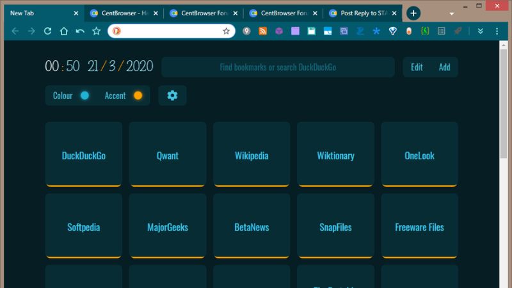Close the CentBrowser - Hi tab
Image resolution: width=512 pixels, height=288 pixels.
click(x=156, y=13)
